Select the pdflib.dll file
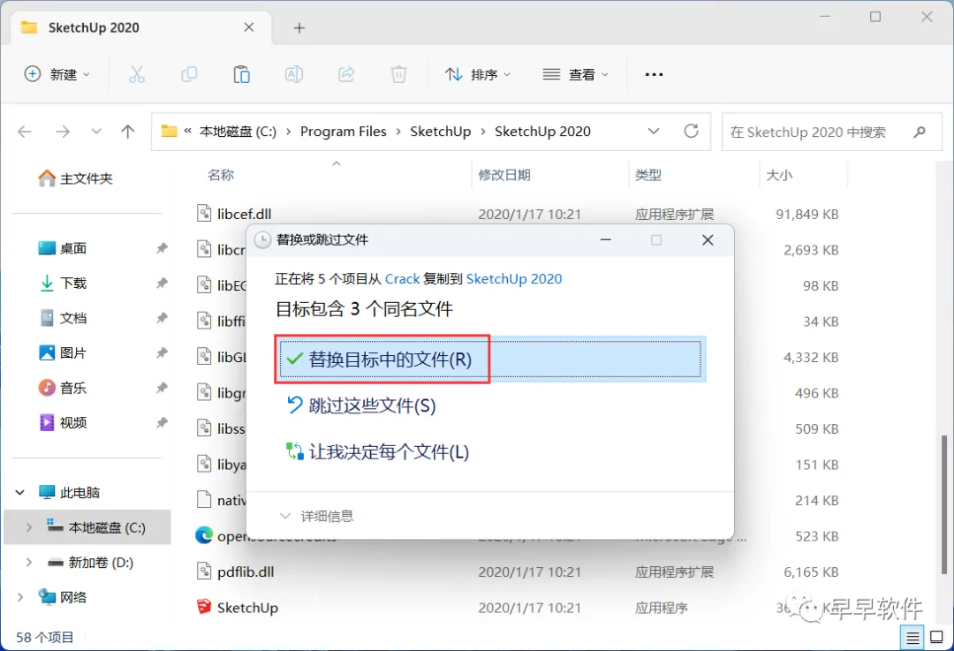 click(246, 572)
